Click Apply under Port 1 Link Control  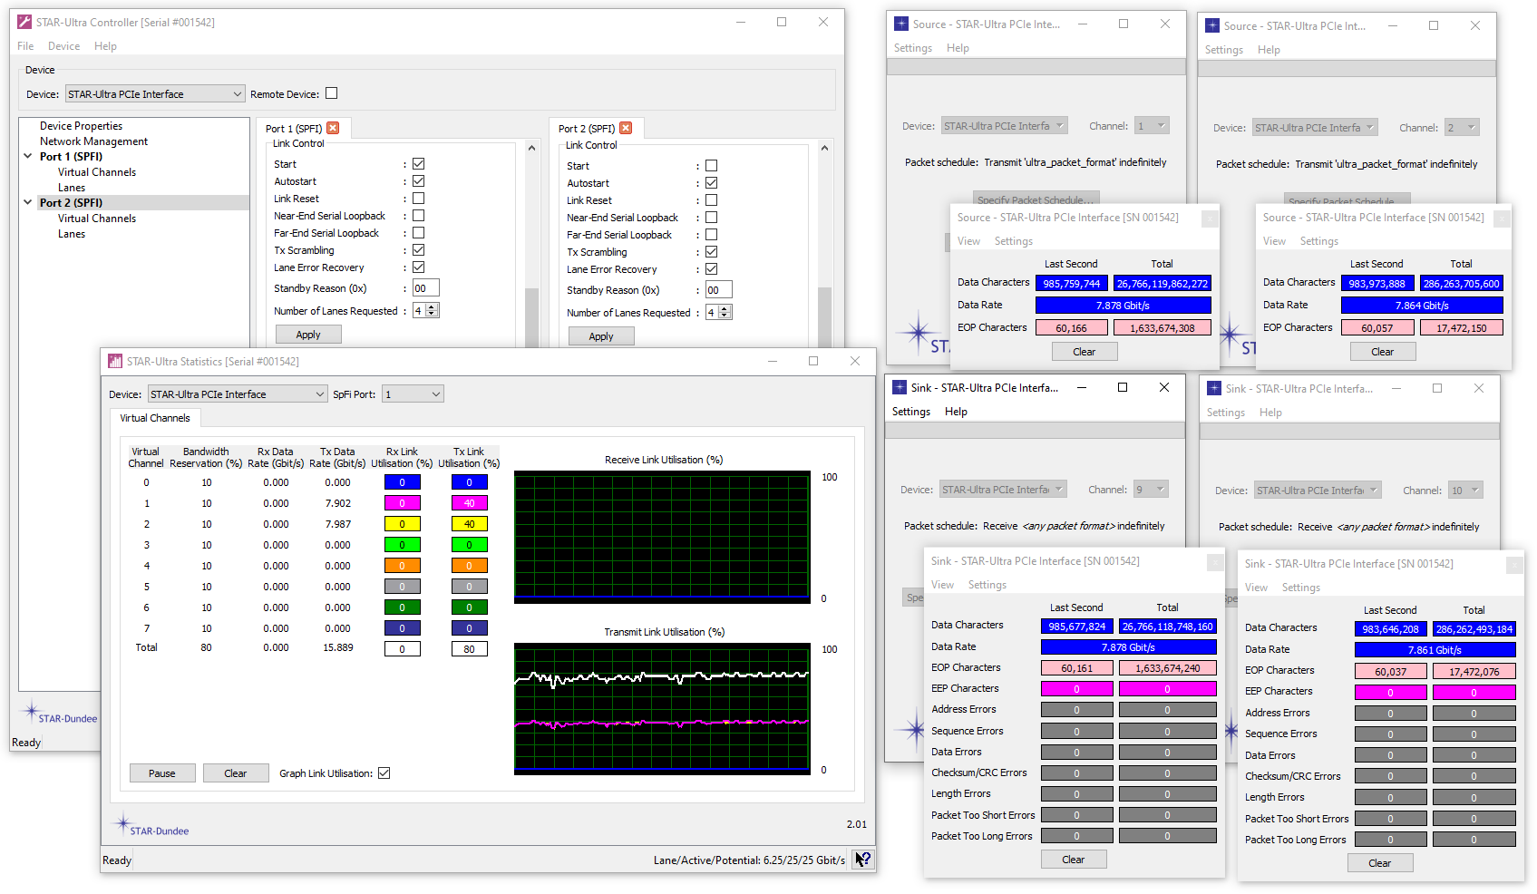(308, 335)
